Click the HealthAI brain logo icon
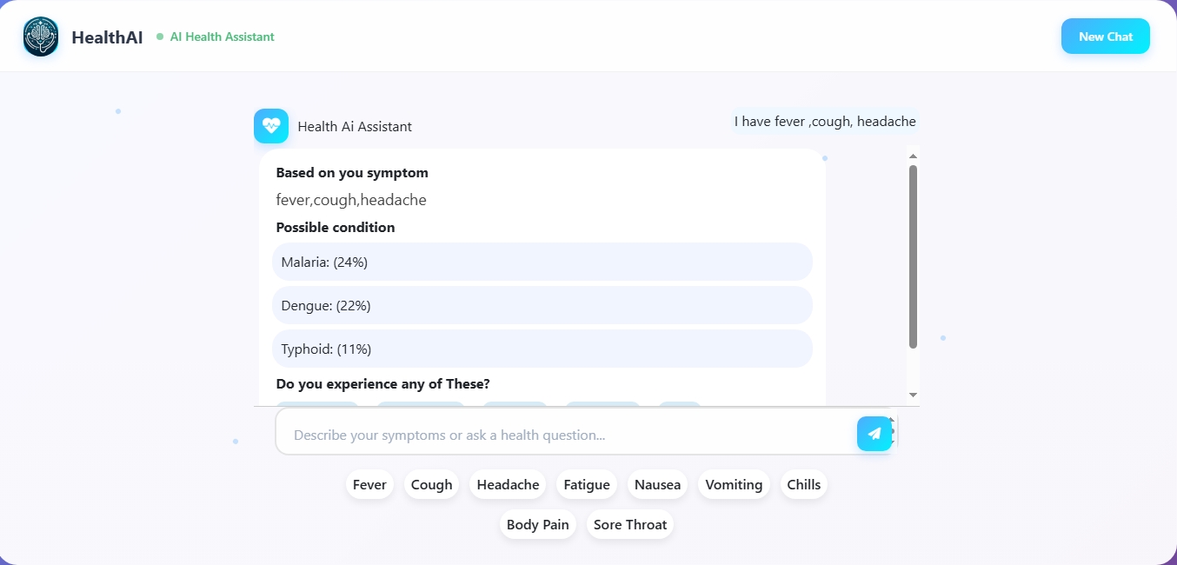Screen dimensions: 1177x565 point(41,37)
